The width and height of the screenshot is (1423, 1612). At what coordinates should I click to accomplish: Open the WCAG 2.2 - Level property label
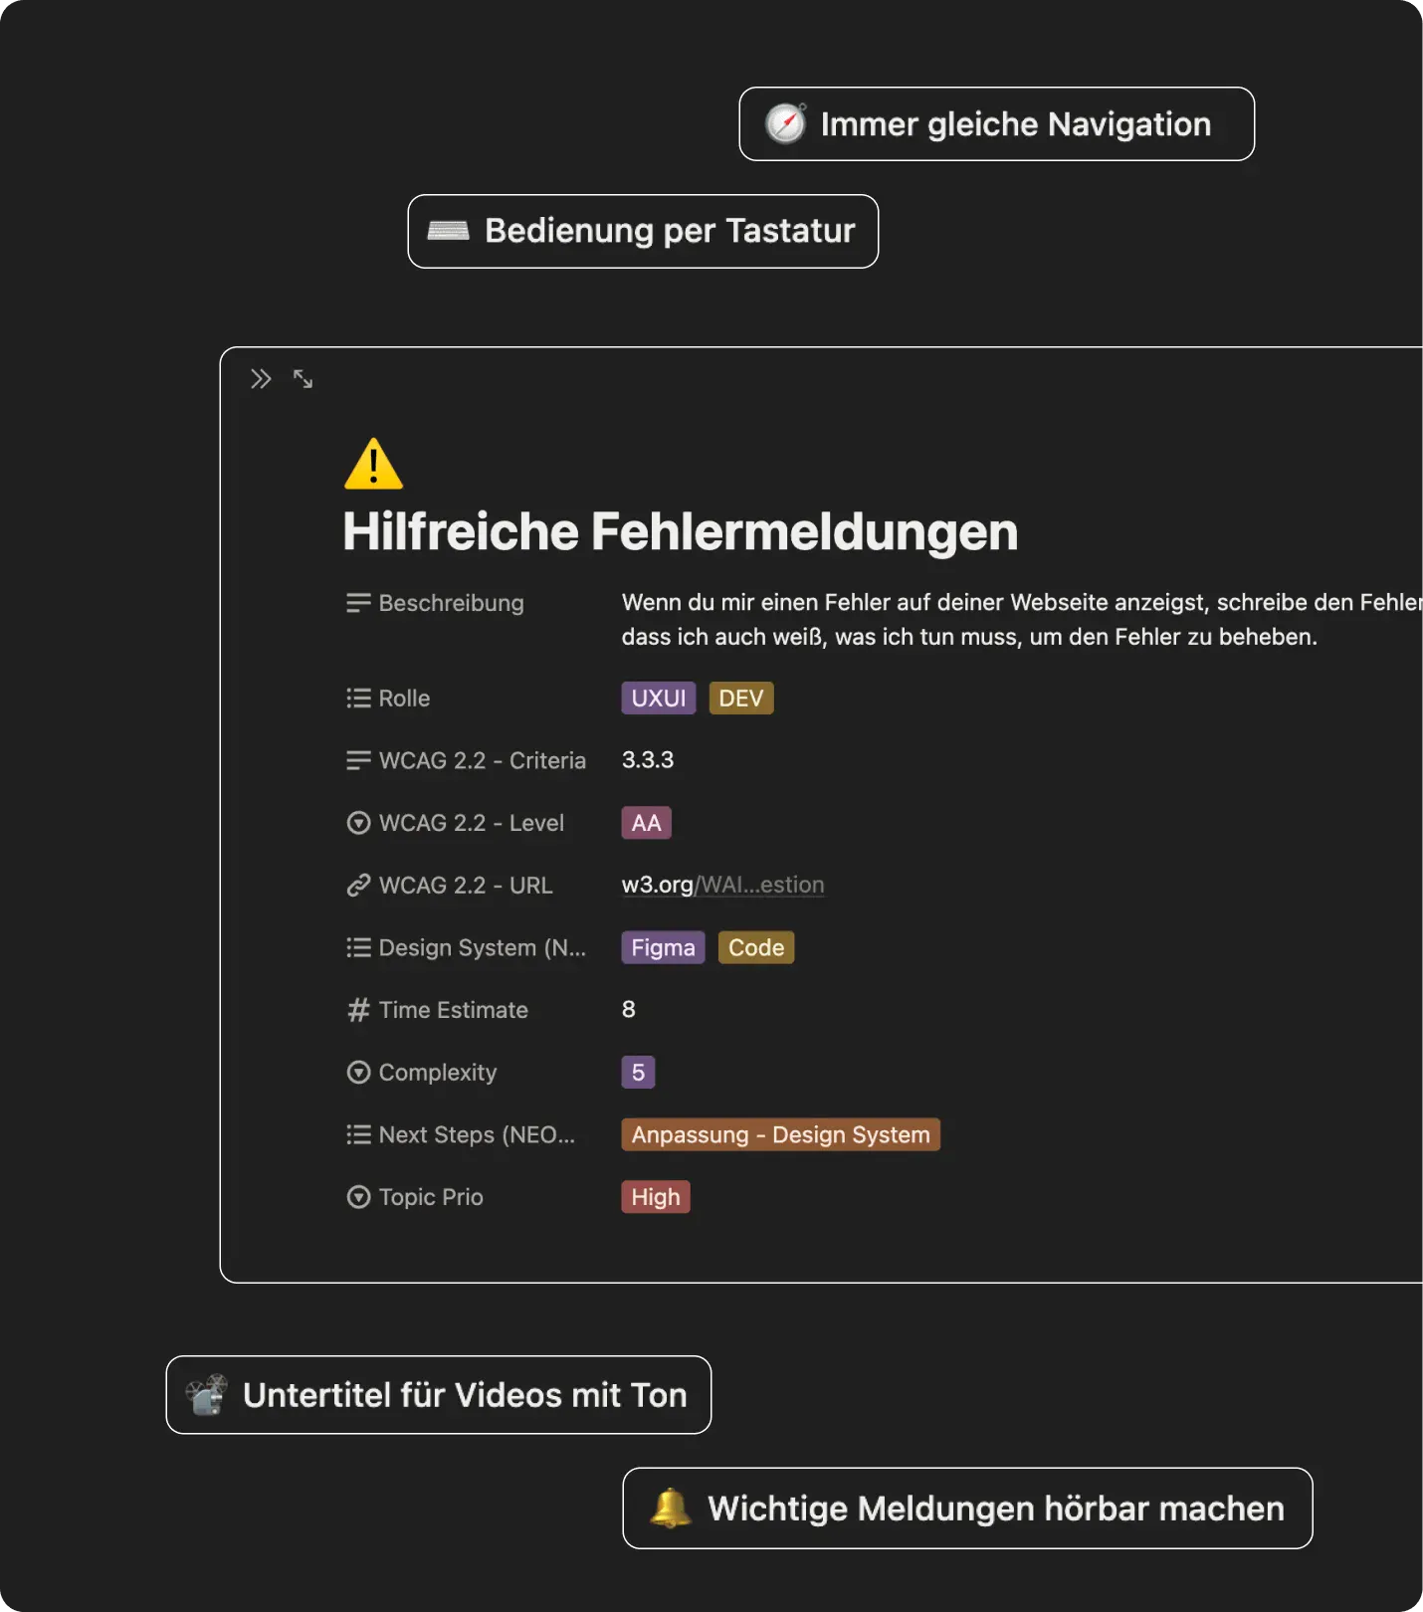[x=472, y=823]
